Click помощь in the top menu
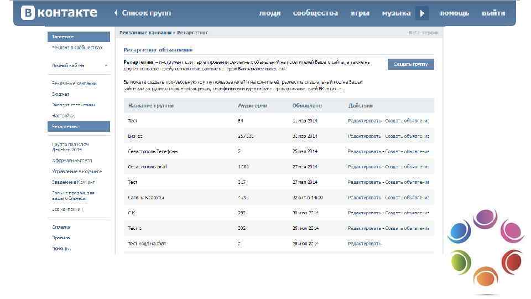 coord(454,13)
